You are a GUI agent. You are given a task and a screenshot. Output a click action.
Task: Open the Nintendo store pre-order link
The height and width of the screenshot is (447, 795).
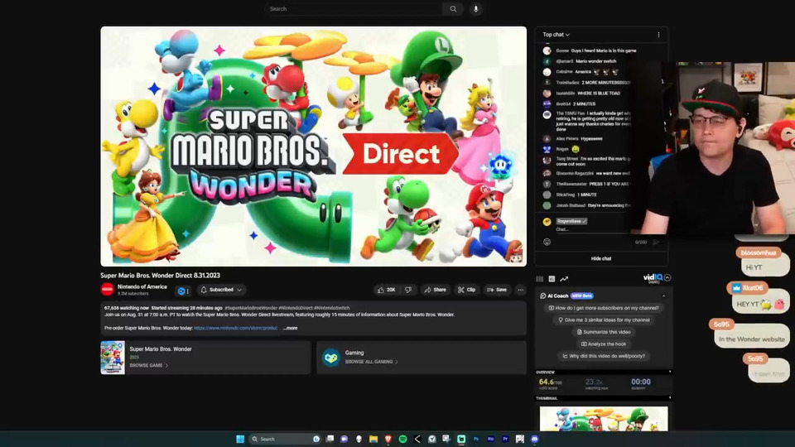pos(235,328)
